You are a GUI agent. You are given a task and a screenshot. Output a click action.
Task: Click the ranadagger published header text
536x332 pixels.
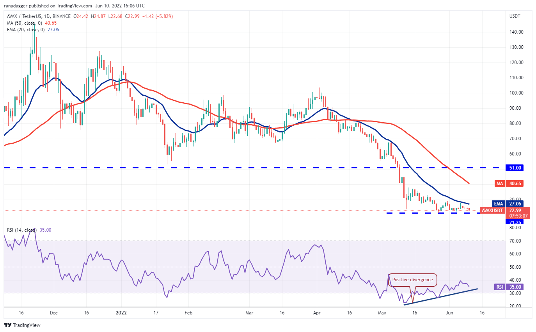coord(74,6)
